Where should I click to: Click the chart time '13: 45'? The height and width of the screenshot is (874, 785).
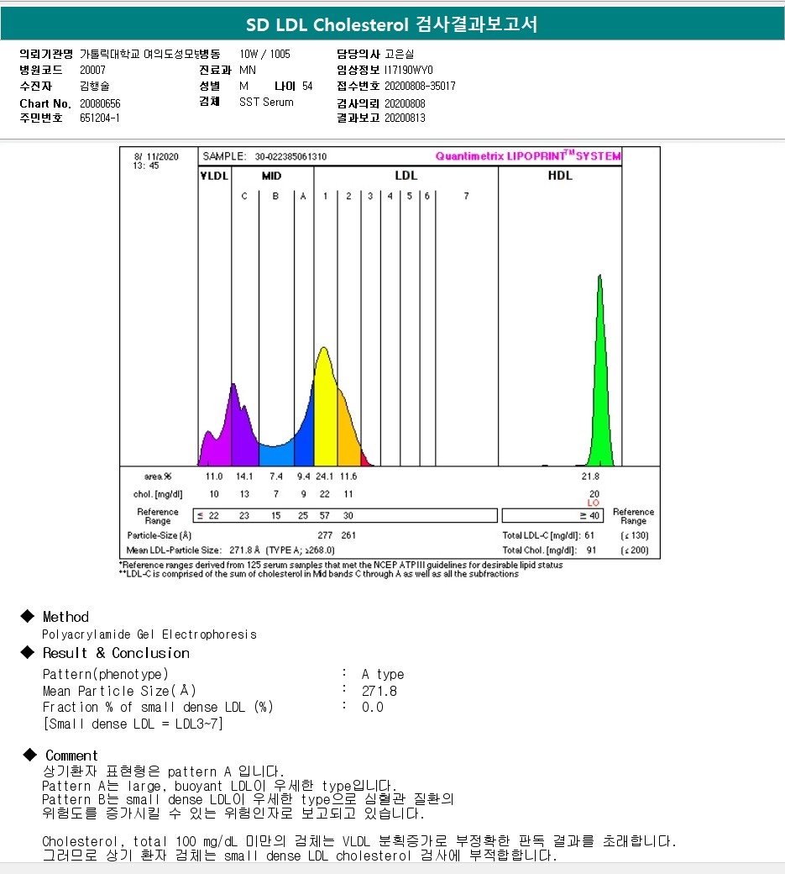[146, 166]
